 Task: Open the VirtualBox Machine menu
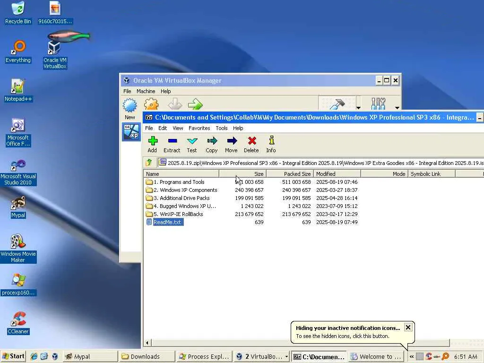(x=146, y=91)
